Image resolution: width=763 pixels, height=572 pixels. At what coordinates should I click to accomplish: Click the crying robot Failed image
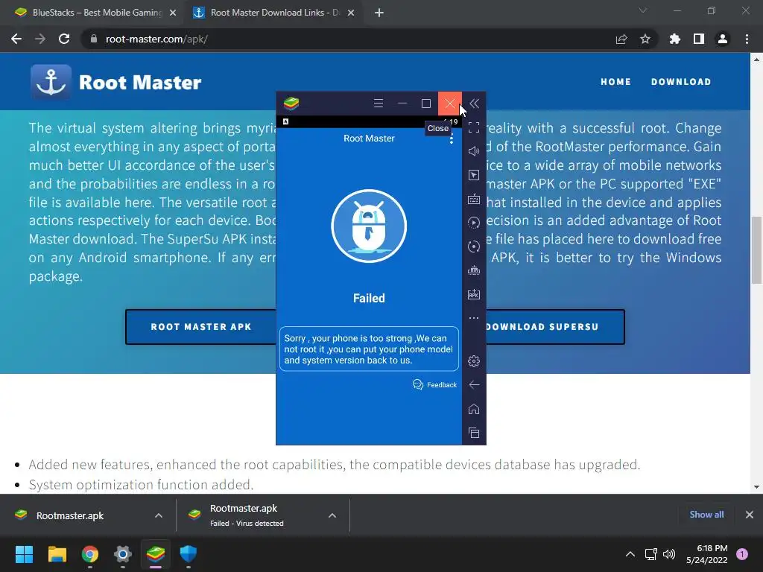pos(369,226)
